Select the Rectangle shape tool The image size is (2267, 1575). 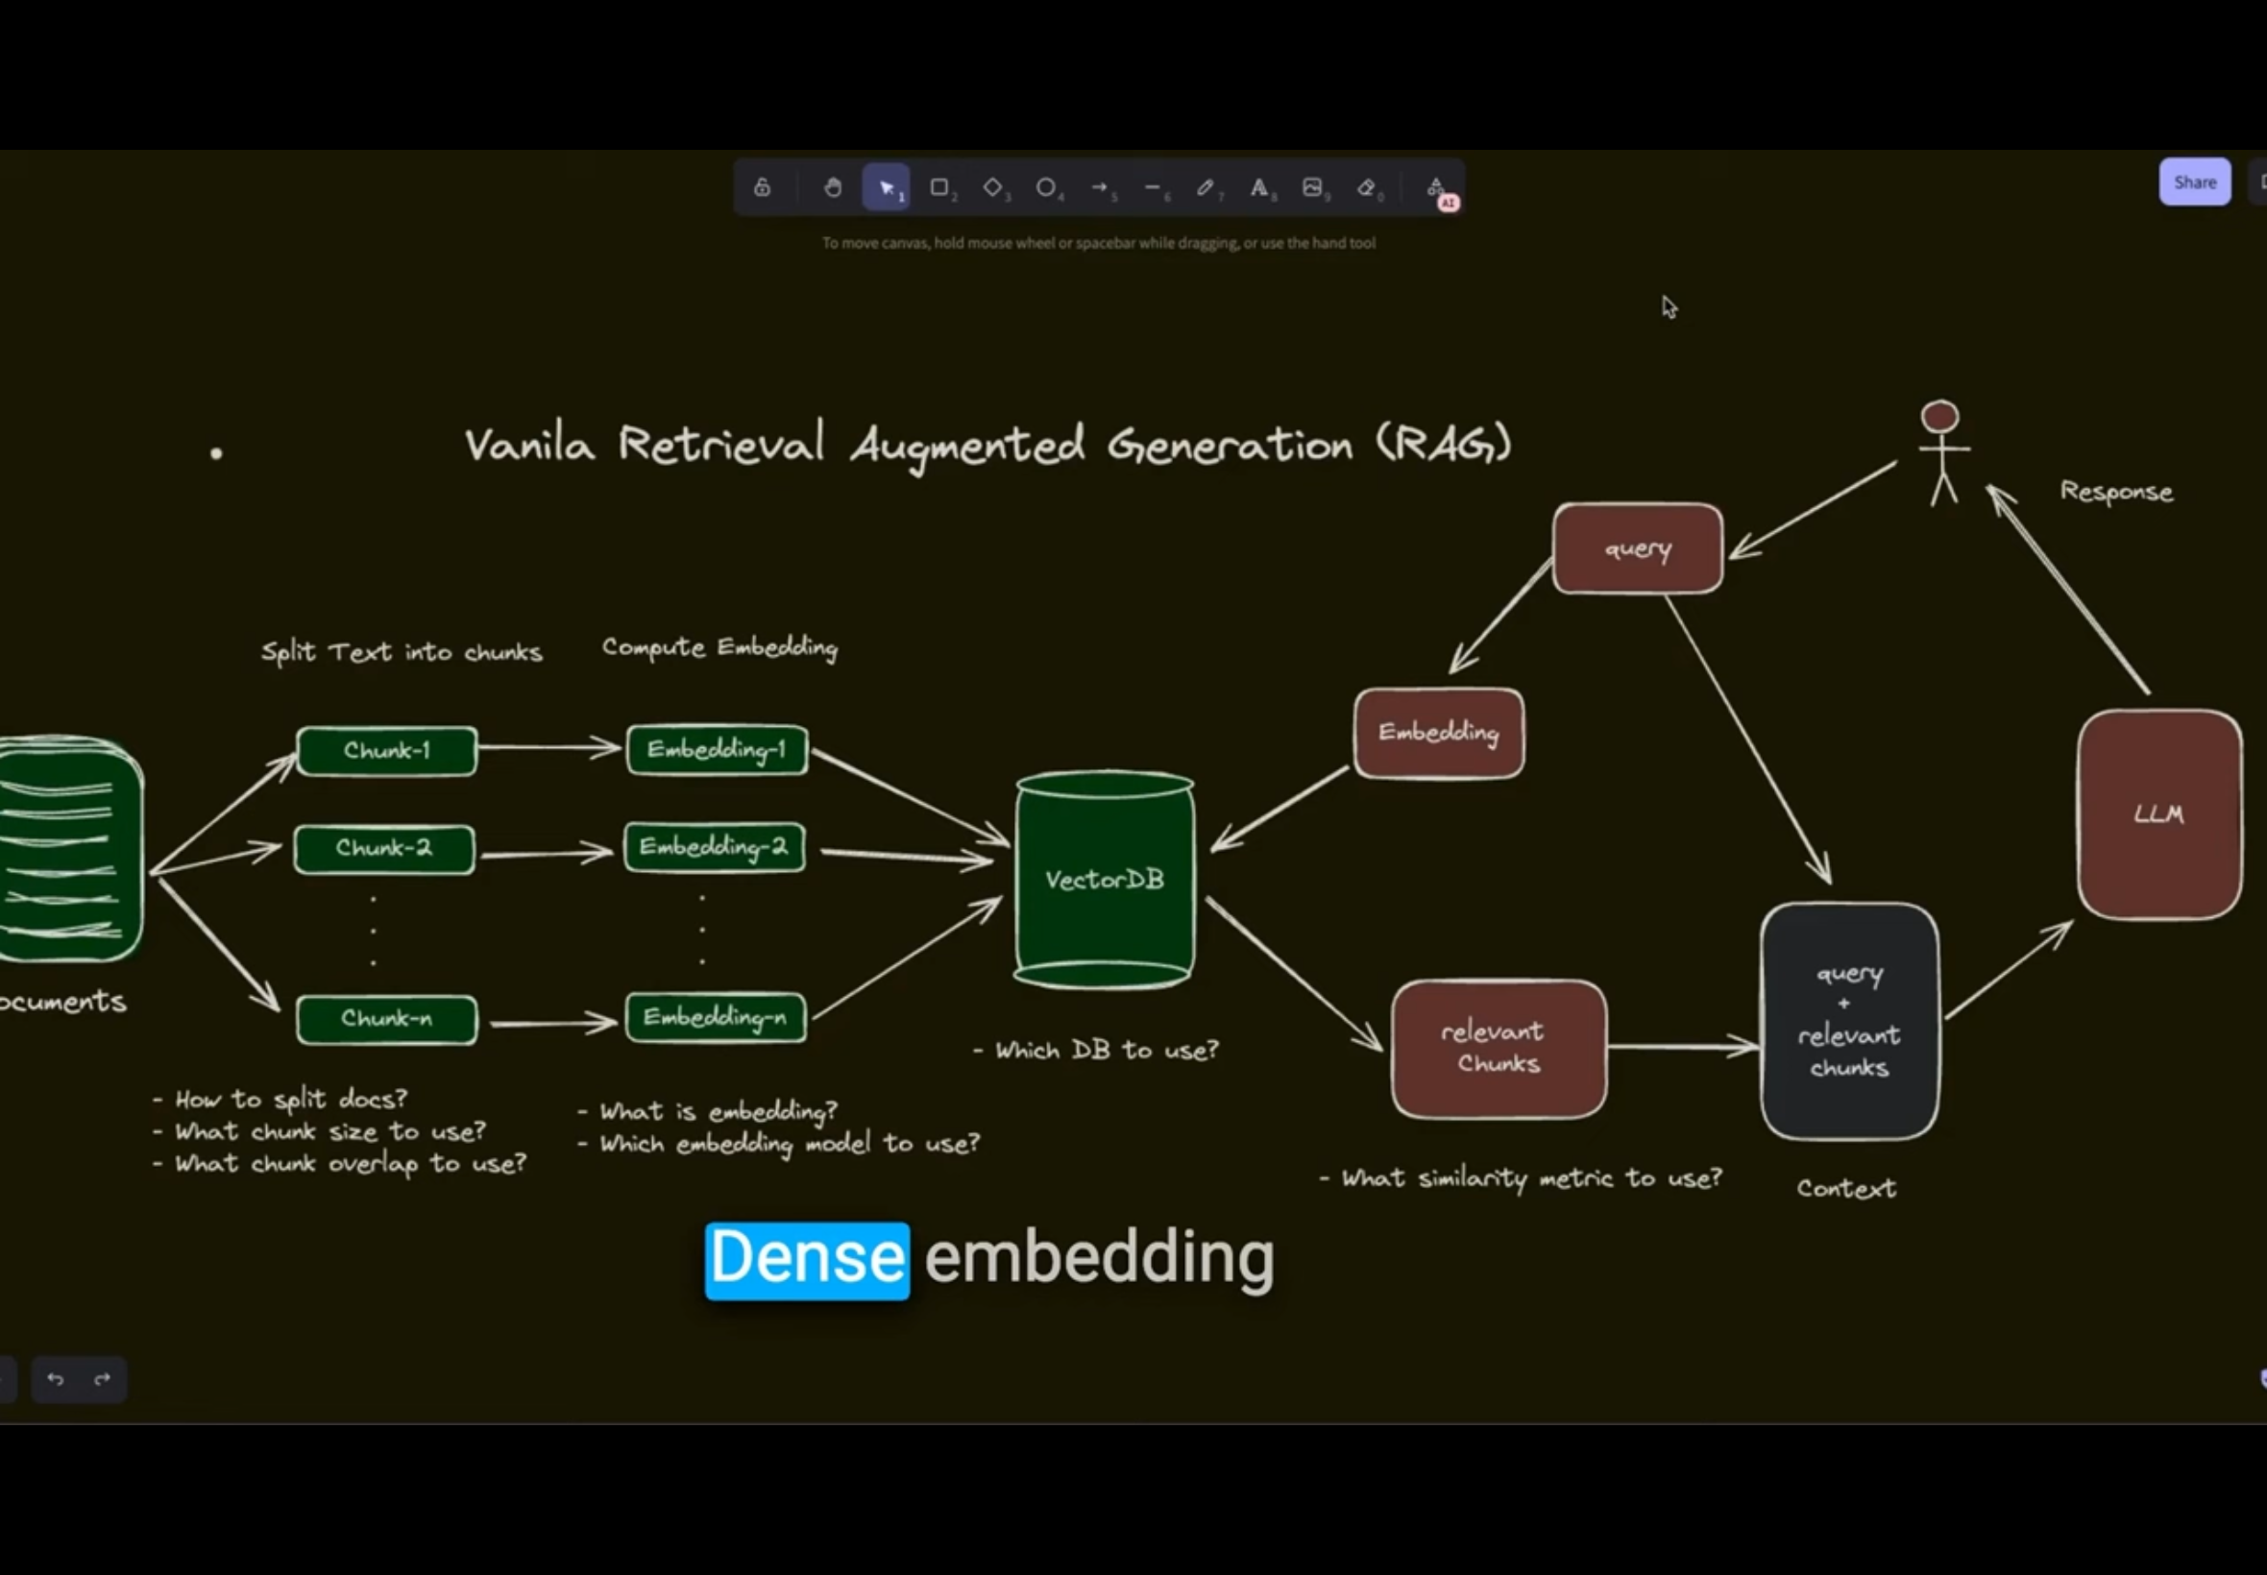click(x=939, y=187)
